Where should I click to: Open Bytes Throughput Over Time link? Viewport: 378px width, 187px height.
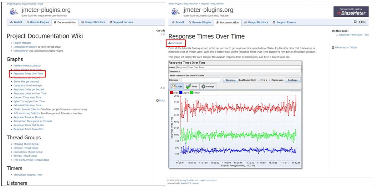(x=29, y=101)
